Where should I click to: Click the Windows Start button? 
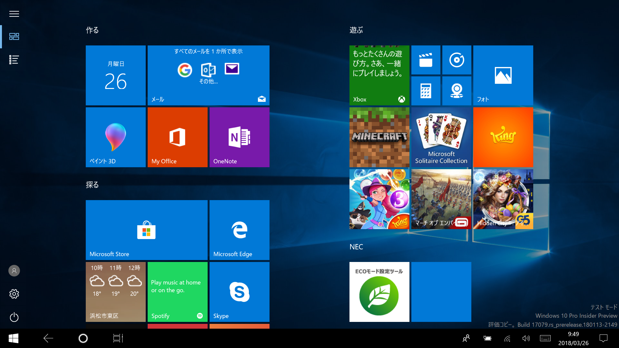coord(14,338)
